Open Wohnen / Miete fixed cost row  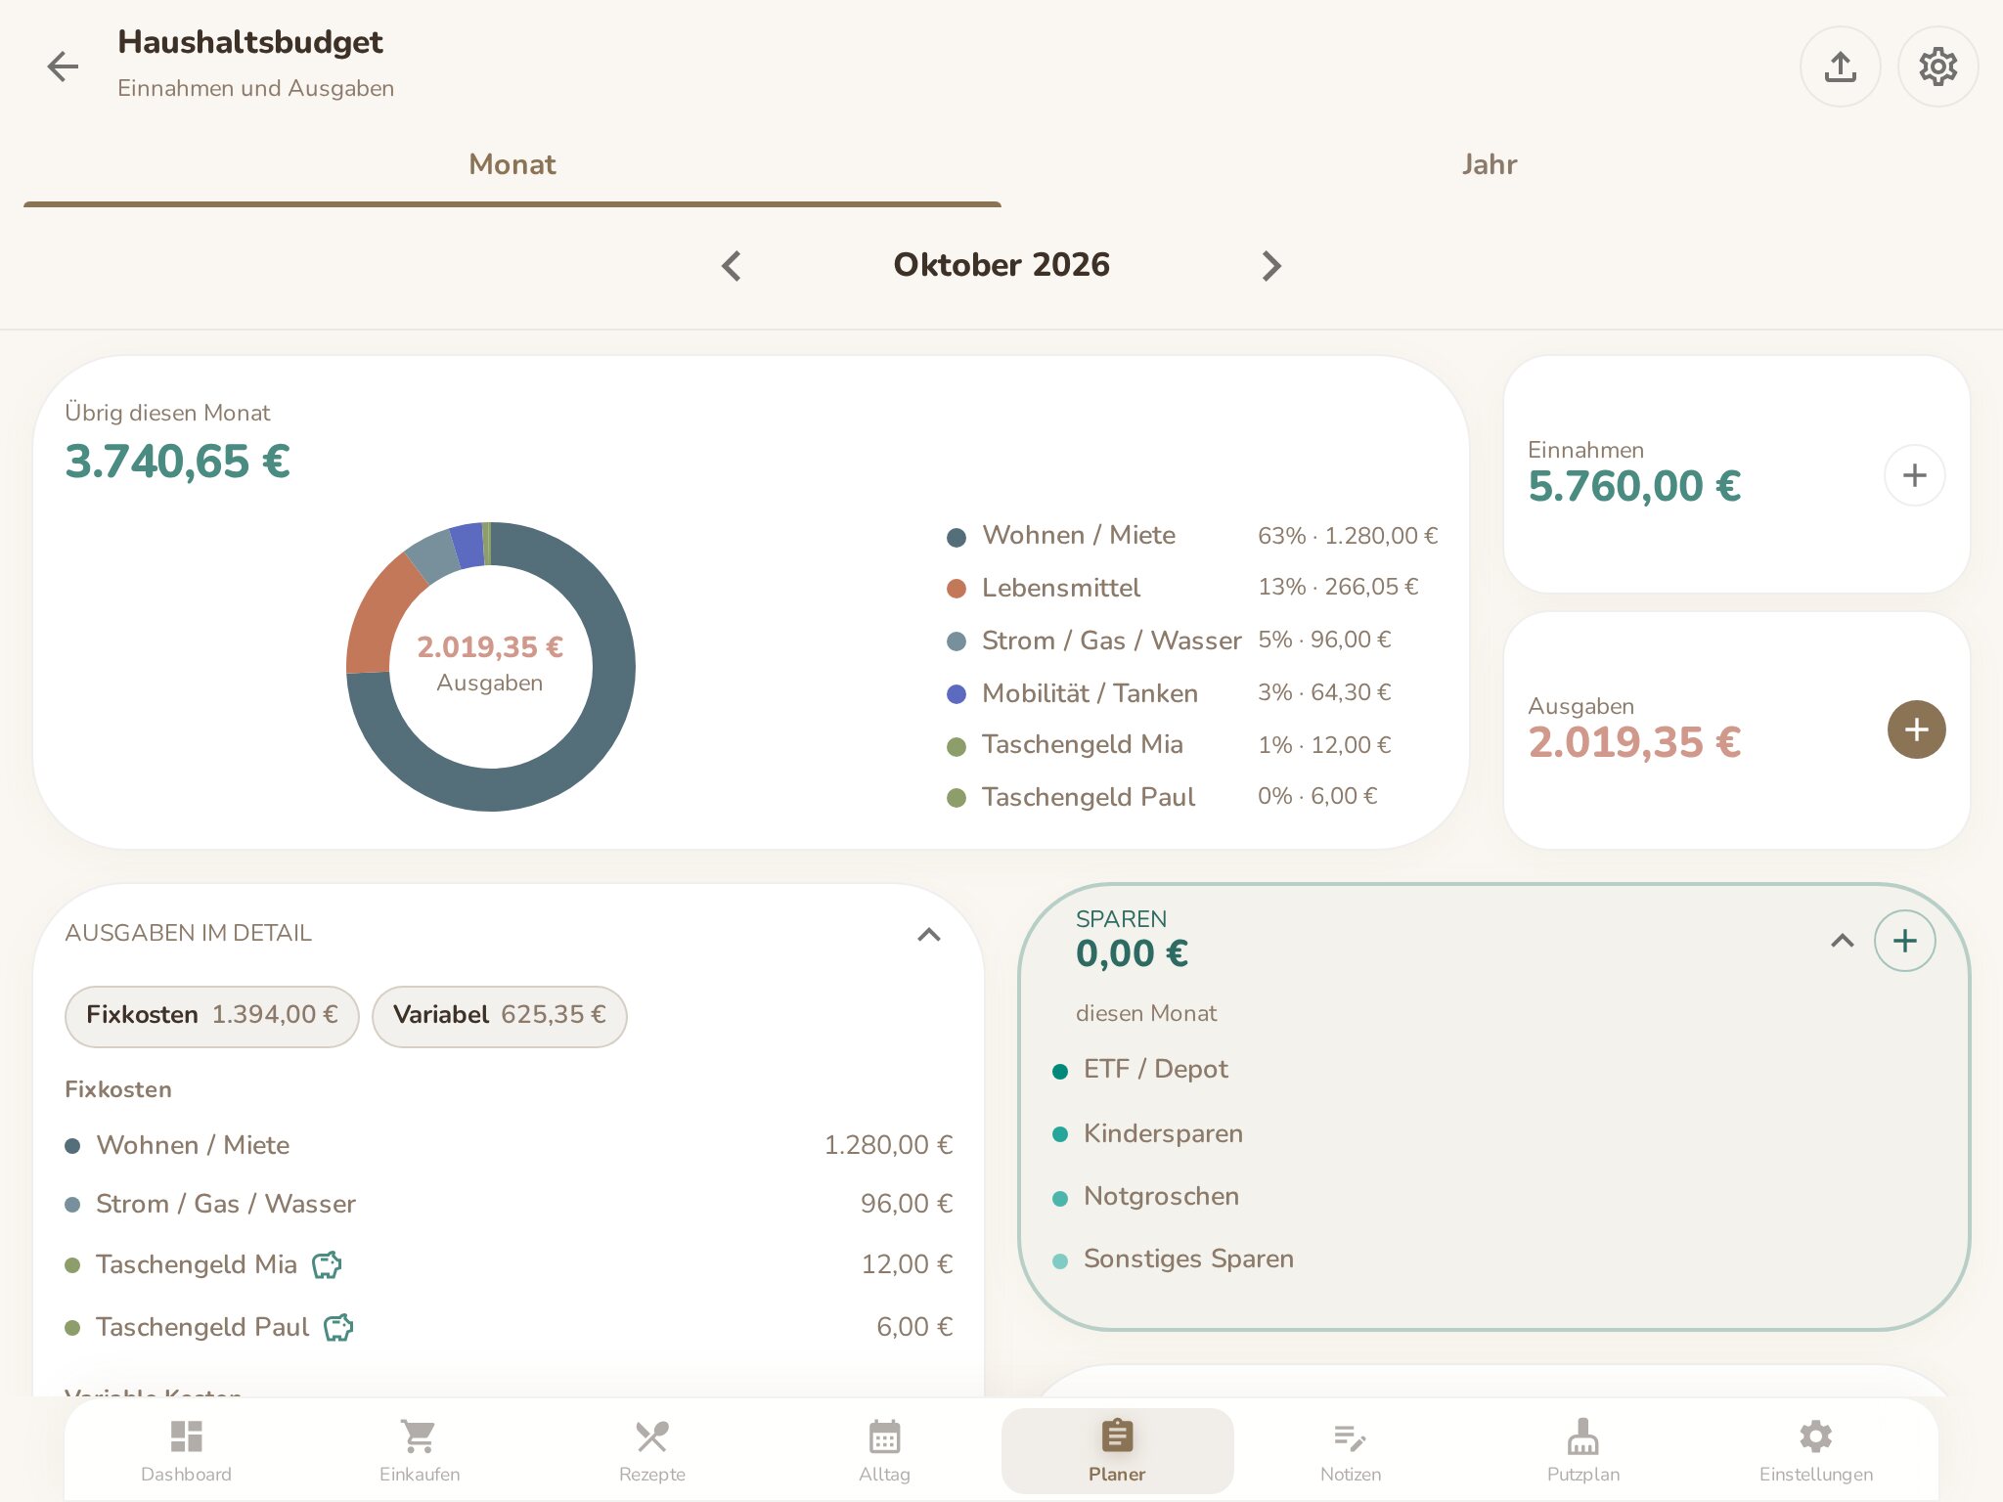pyautogui.click(x=509, y=1145)
